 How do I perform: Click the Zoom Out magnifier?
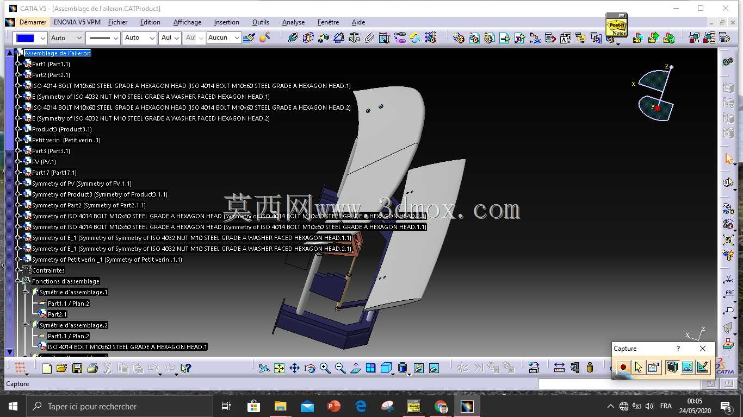340,368
